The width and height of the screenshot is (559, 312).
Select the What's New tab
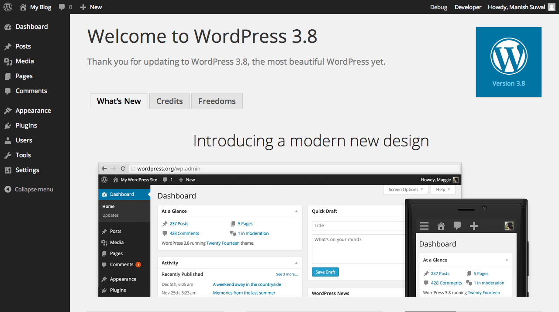(x=119, y=101)
